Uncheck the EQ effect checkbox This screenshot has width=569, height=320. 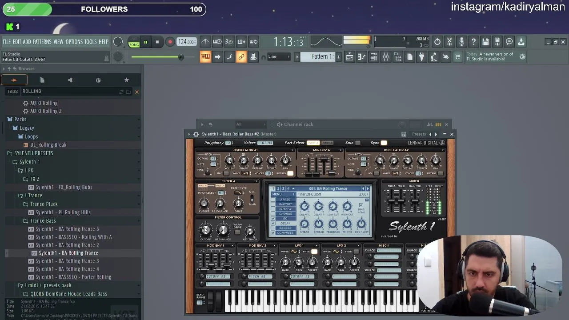273,219
